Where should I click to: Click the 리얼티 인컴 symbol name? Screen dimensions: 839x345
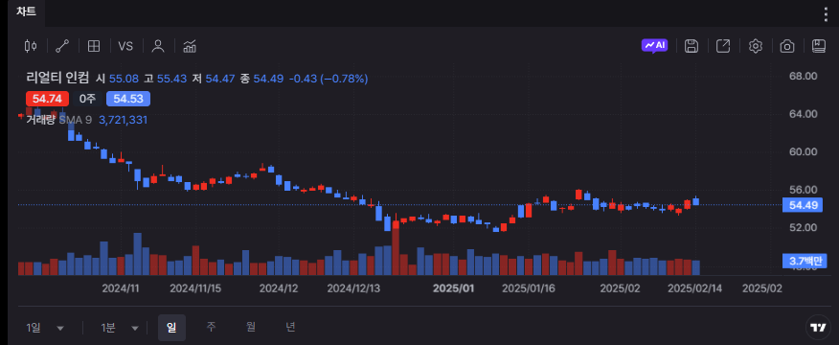click(x=57, y=79)
